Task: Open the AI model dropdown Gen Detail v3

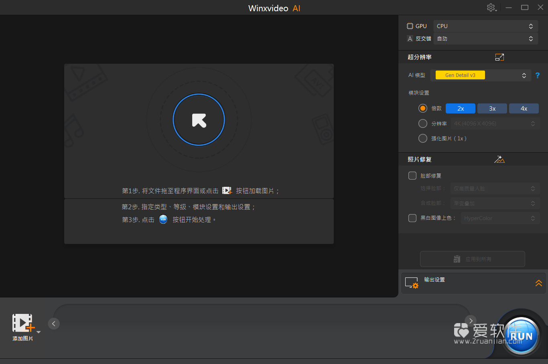Action: [x=481, y=75]
